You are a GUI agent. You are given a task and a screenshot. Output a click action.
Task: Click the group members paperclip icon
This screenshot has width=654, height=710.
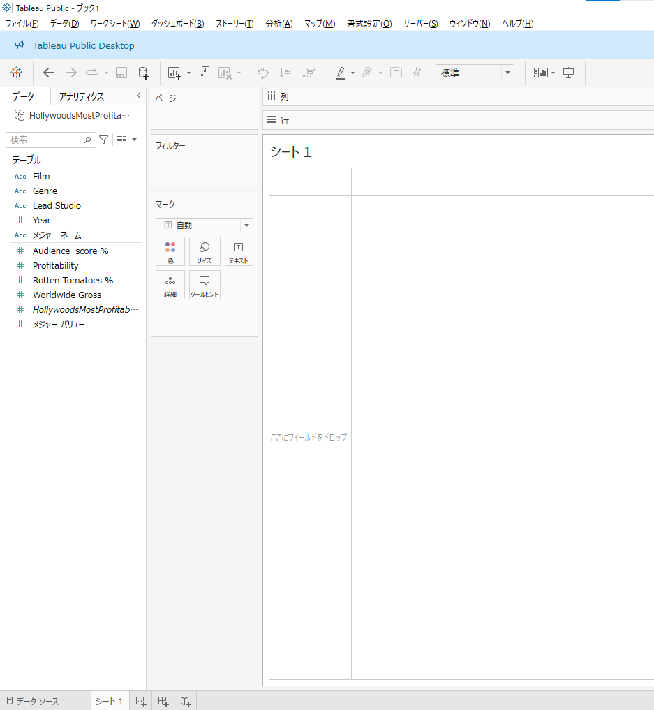point(366,72)
